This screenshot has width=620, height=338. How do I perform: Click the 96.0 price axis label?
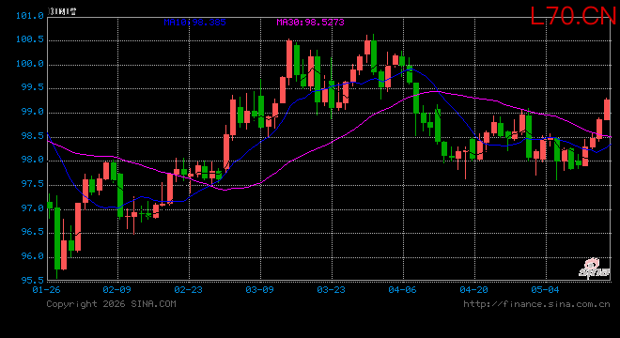pos(33,256)
